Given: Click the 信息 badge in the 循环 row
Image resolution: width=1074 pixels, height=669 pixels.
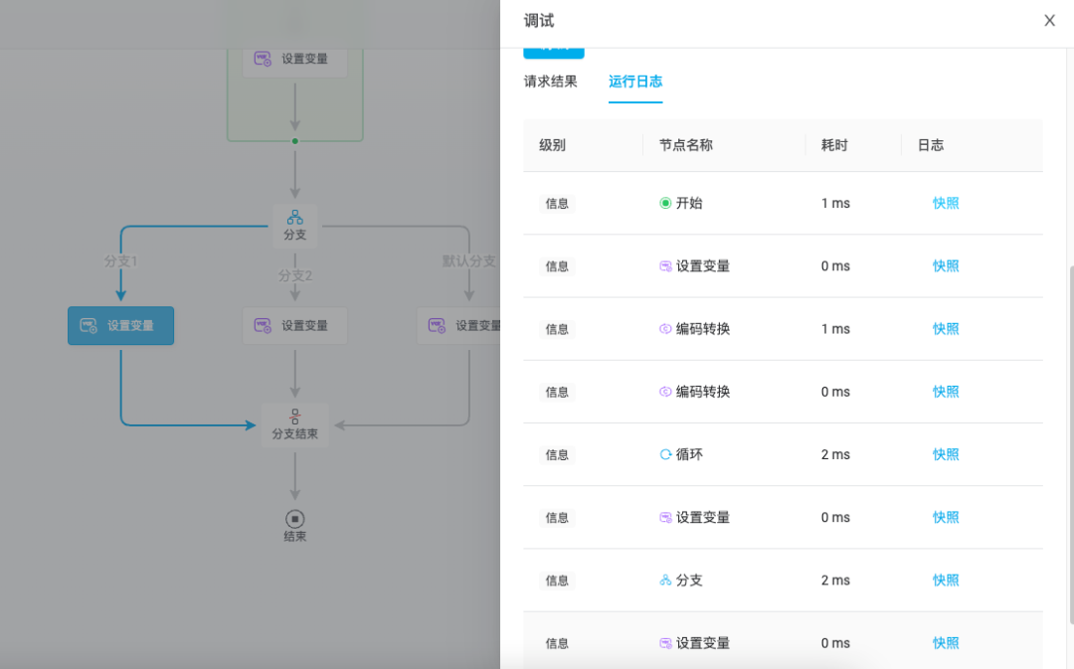Looking at the screenshot, I should click(557, 455).
